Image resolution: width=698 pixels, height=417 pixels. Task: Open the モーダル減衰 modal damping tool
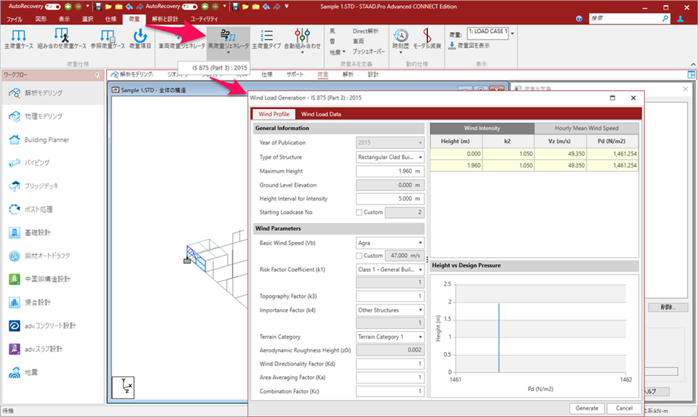427,39
